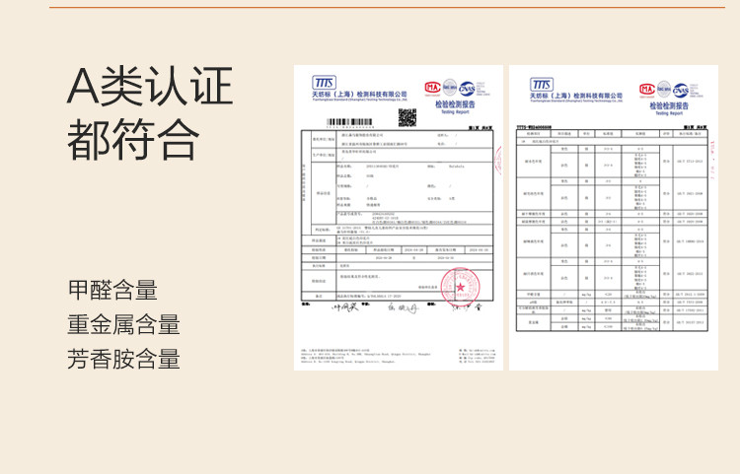Click the ilac-MRA logo on the left report
The image size is (740, 474).
point(450,87)
